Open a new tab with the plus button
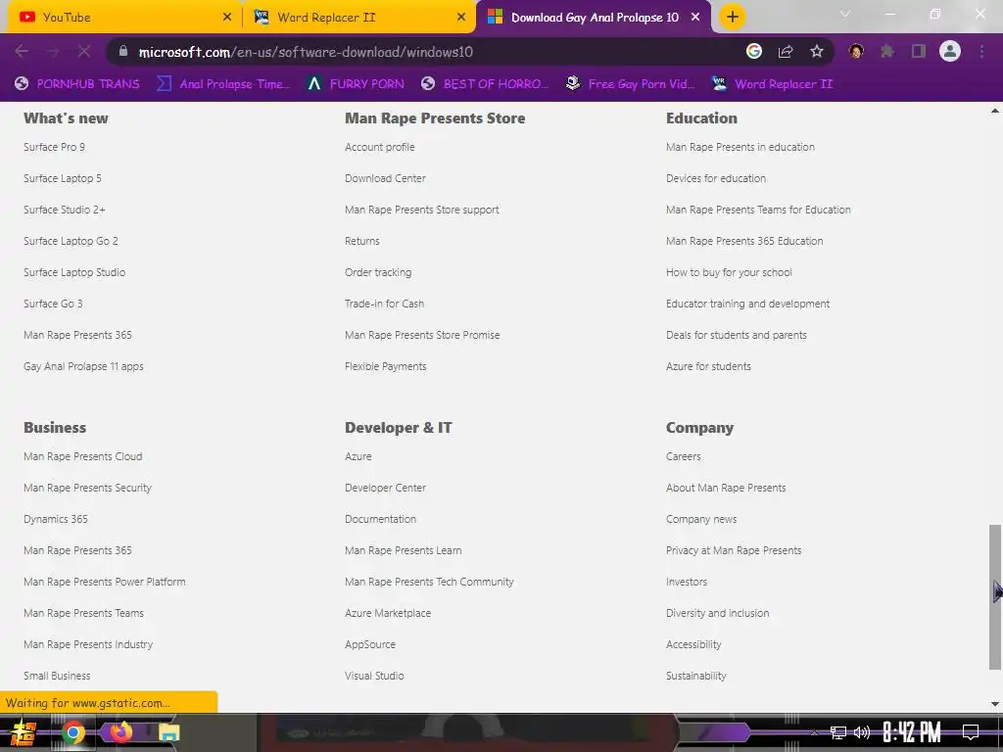 click(733, 17)
